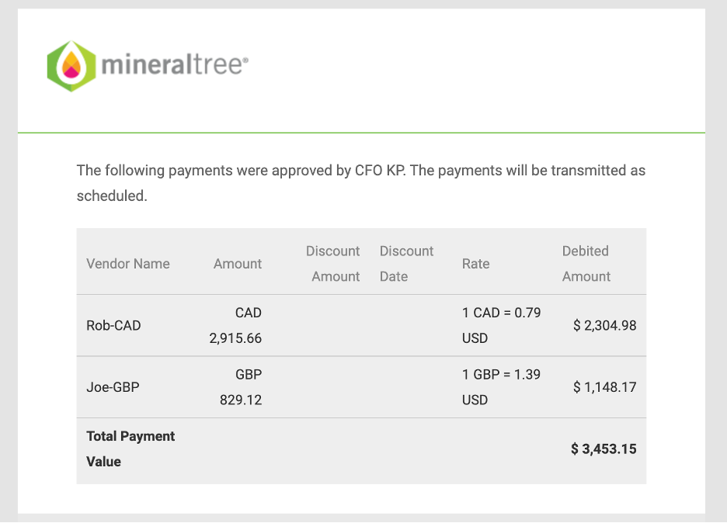This screenshot has height=523, width=727.
Task: Click the Debited Amount column header
Action: click(586, 264)
